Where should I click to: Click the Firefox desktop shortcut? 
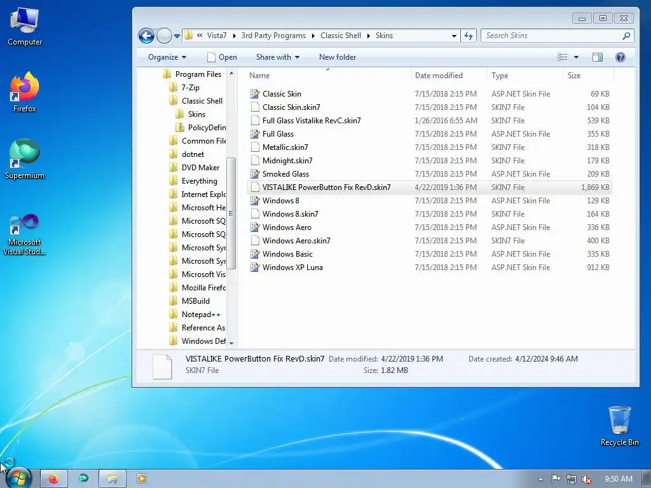pos(25,92)
